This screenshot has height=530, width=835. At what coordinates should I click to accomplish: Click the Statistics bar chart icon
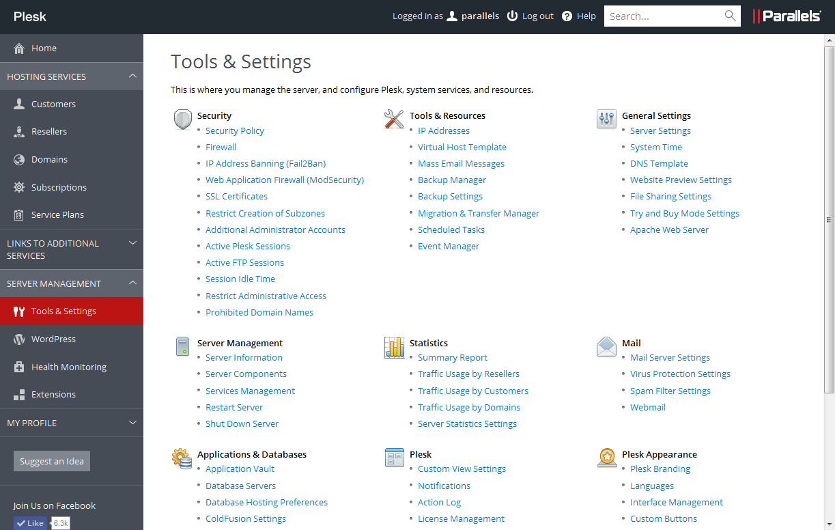pos(394,347)
